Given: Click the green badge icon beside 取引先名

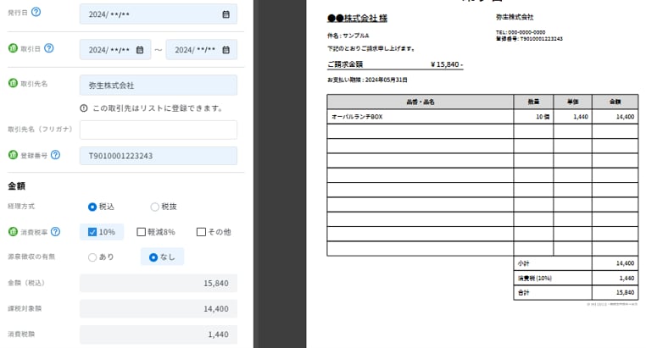Looking at the screenshot, I should coord(13,84).
